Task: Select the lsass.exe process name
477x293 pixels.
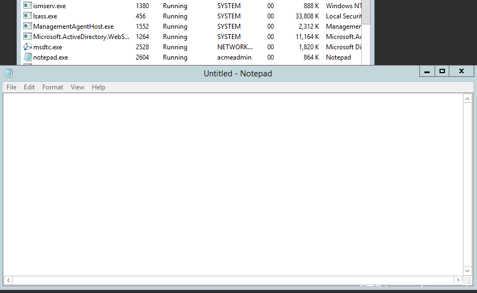Action: pyautogui.click(x=45, y=16)
